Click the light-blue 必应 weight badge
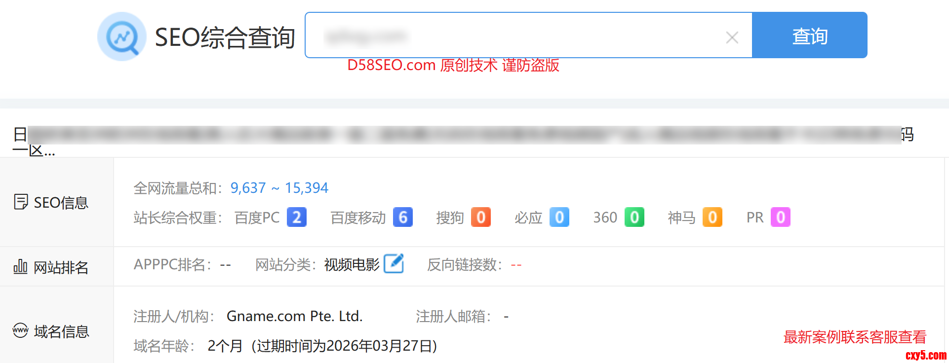 pyautogui.click(x=559, y=218)
